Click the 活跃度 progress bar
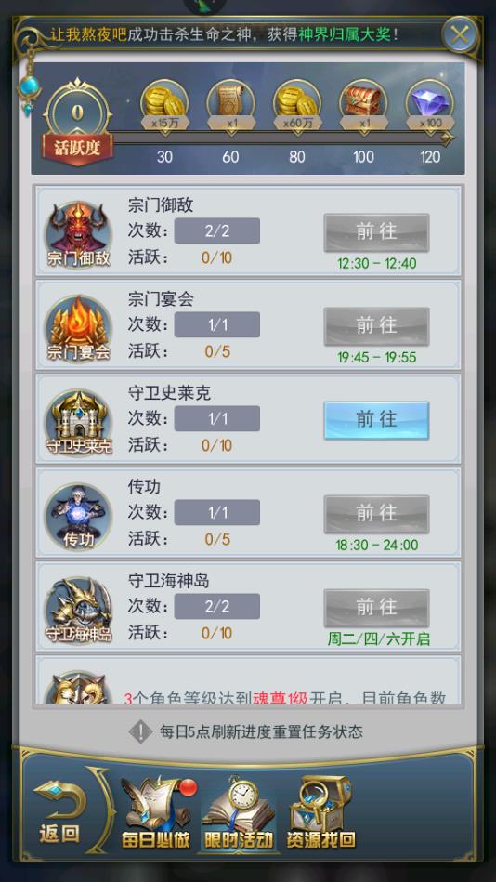 coord(282,138)
